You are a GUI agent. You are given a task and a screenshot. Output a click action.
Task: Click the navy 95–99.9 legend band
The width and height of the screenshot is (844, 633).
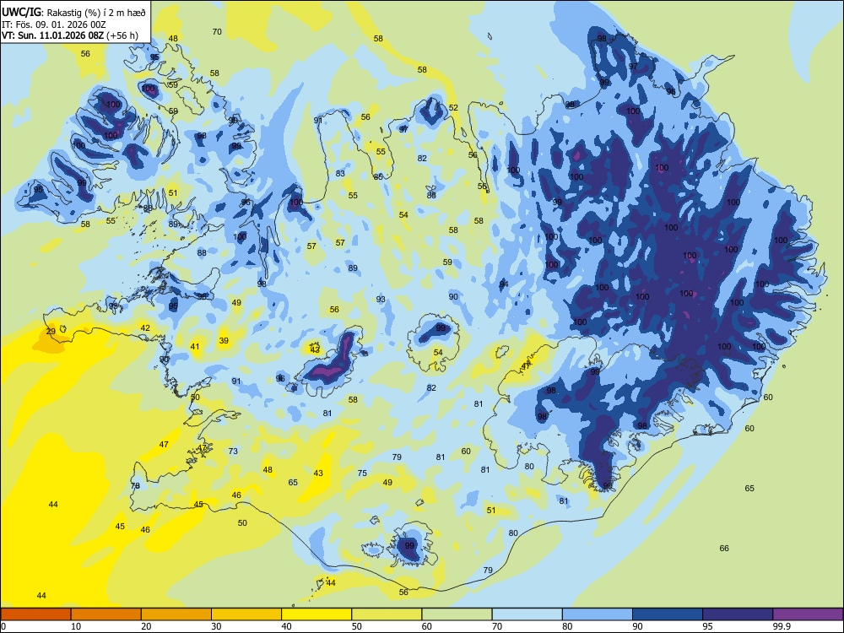click(738, 614)
